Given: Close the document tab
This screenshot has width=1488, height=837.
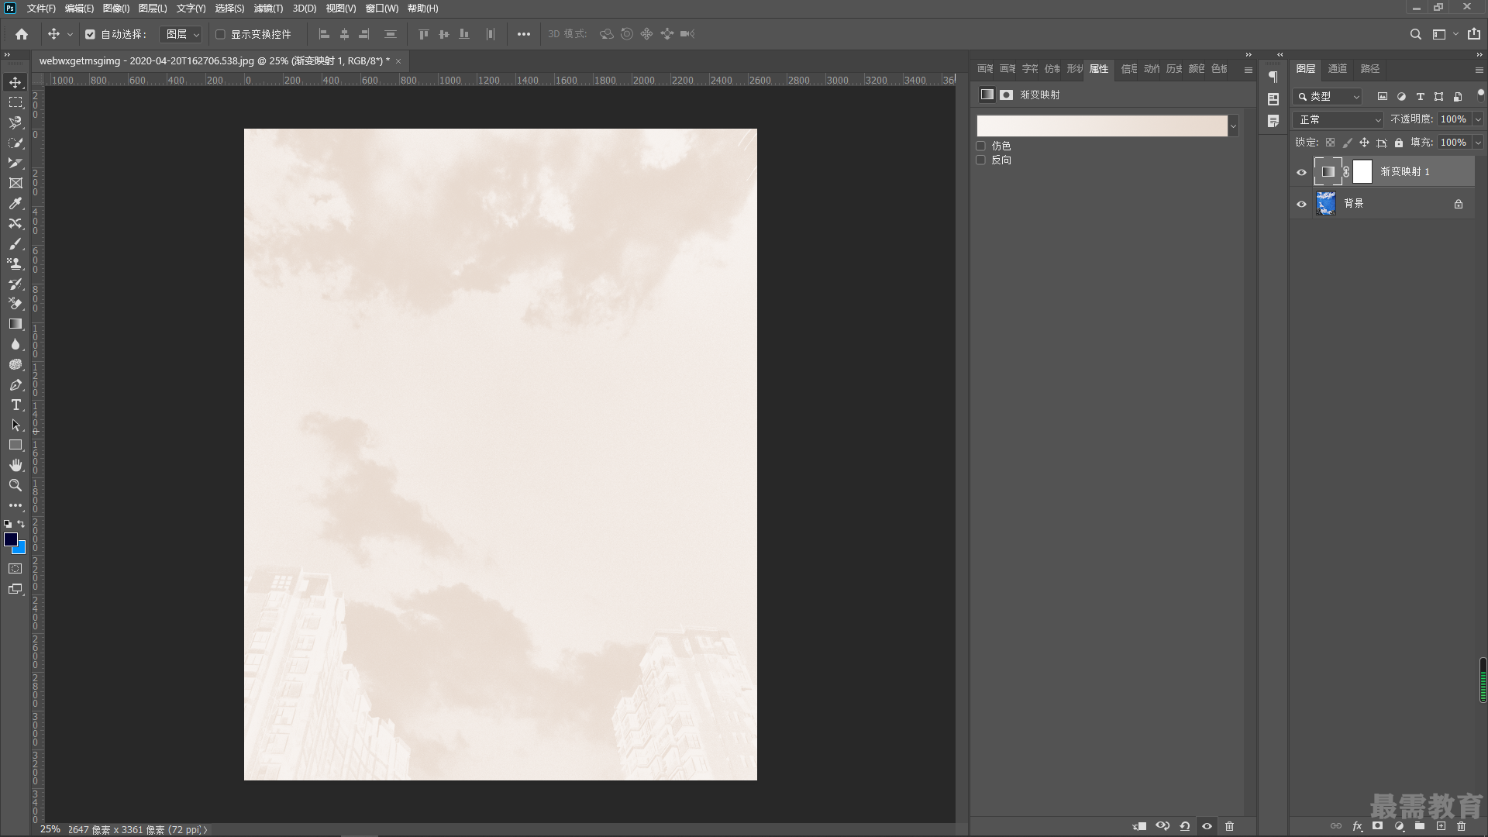Looking at the screenshot, I should [x=398, y=61].
